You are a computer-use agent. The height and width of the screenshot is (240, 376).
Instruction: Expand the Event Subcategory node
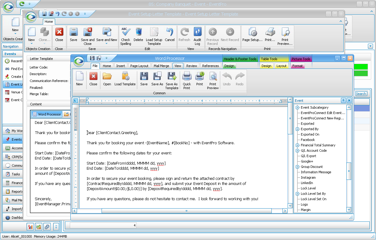(298, 107)
